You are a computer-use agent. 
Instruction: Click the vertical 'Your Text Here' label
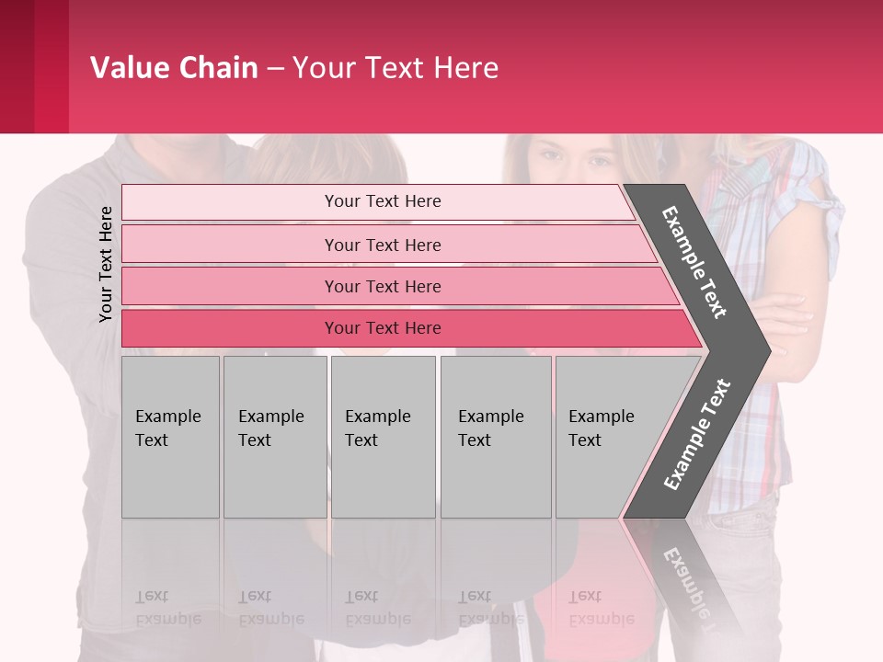coord(106,264)
